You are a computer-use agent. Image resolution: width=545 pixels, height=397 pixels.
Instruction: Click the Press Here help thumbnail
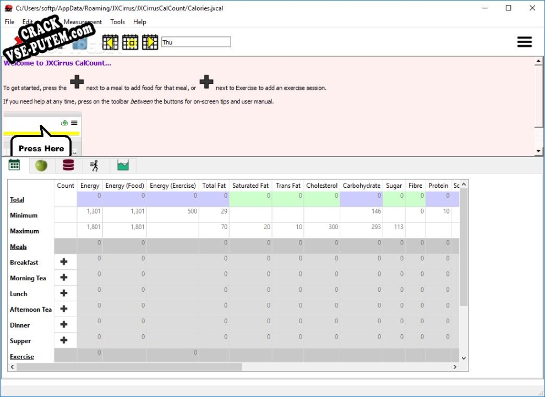click(x=42, y=134)
